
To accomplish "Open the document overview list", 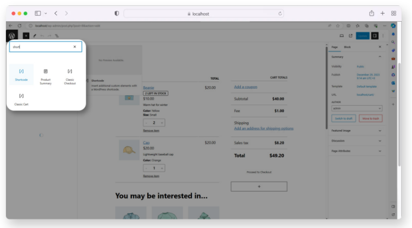I will [57, 36].
